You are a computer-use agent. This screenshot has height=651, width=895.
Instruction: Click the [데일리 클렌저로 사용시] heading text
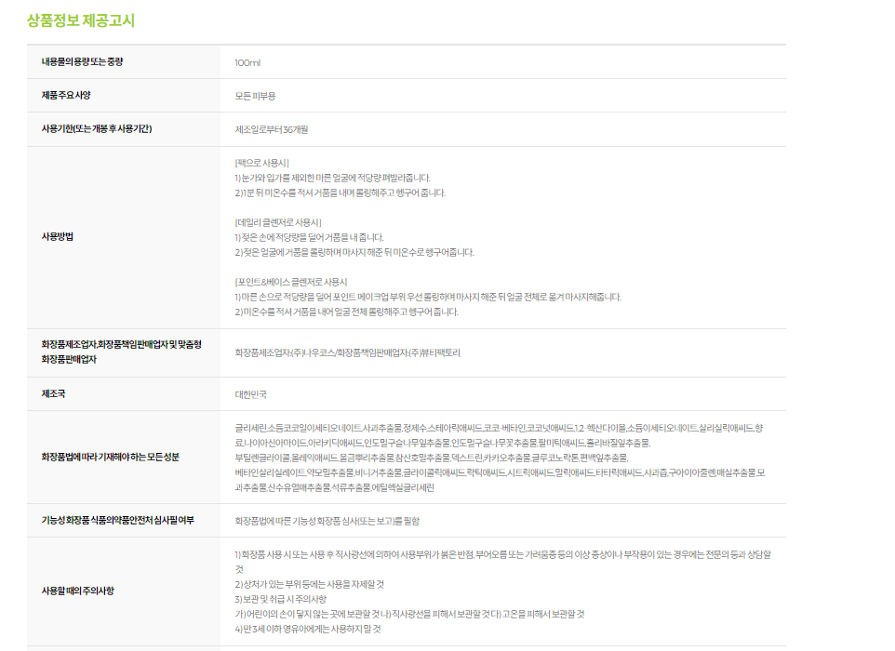click(x=278, y=222)
